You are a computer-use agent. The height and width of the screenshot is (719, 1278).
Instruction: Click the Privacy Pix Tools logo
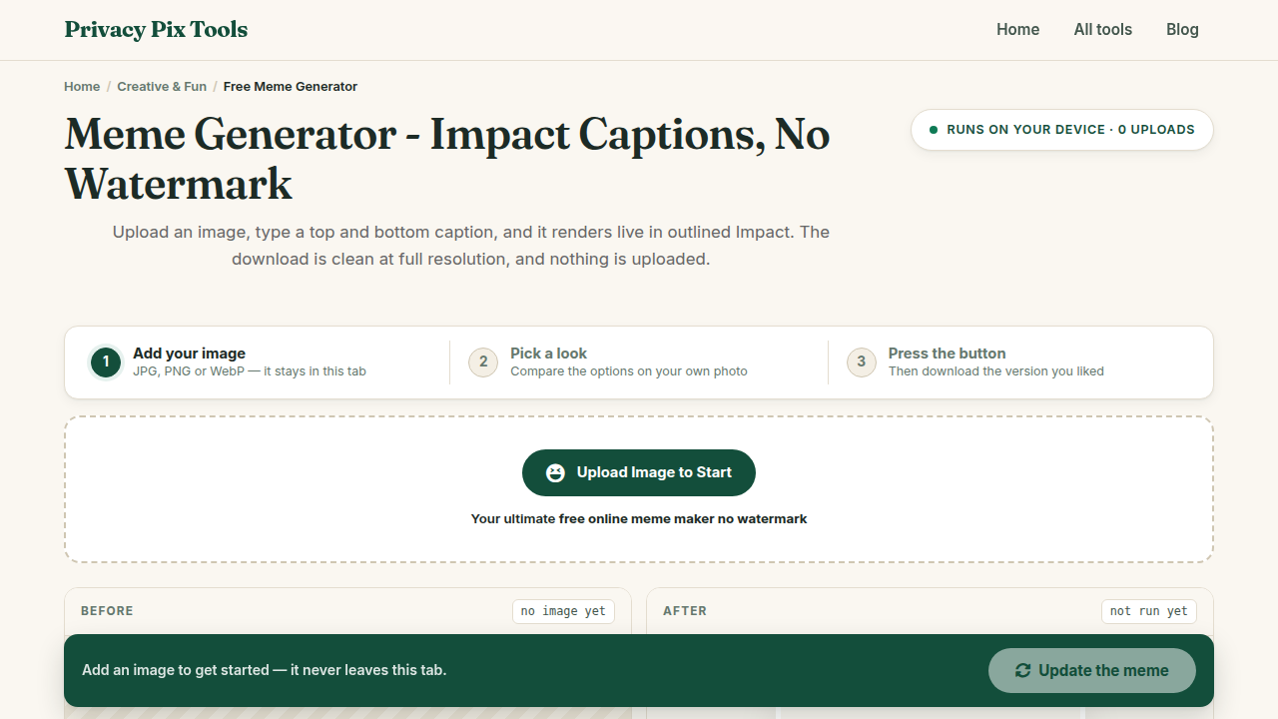(x=156, y=30)
